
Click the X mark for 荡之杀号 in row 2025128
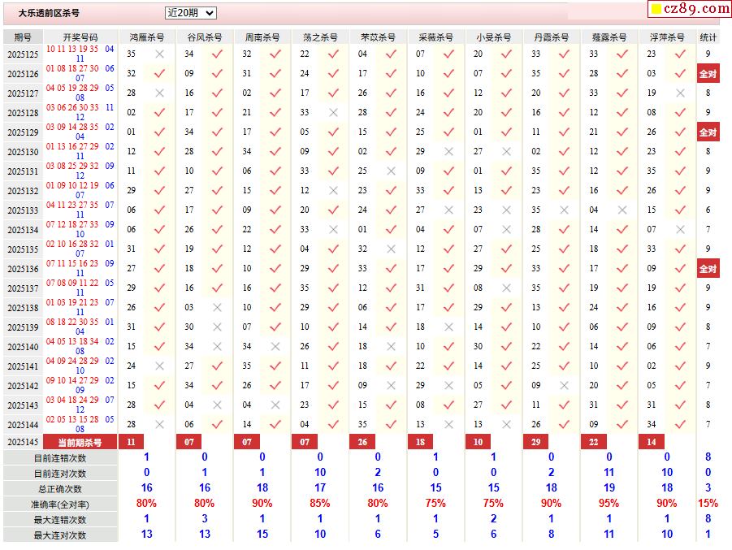[332, 113]
